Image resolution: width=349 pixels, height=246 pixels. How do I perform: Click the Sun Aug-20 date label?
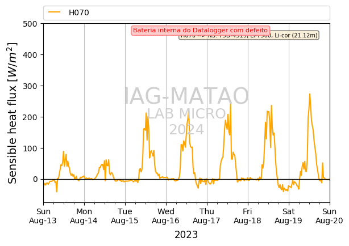pyautogui.click(x=330, y=216)
